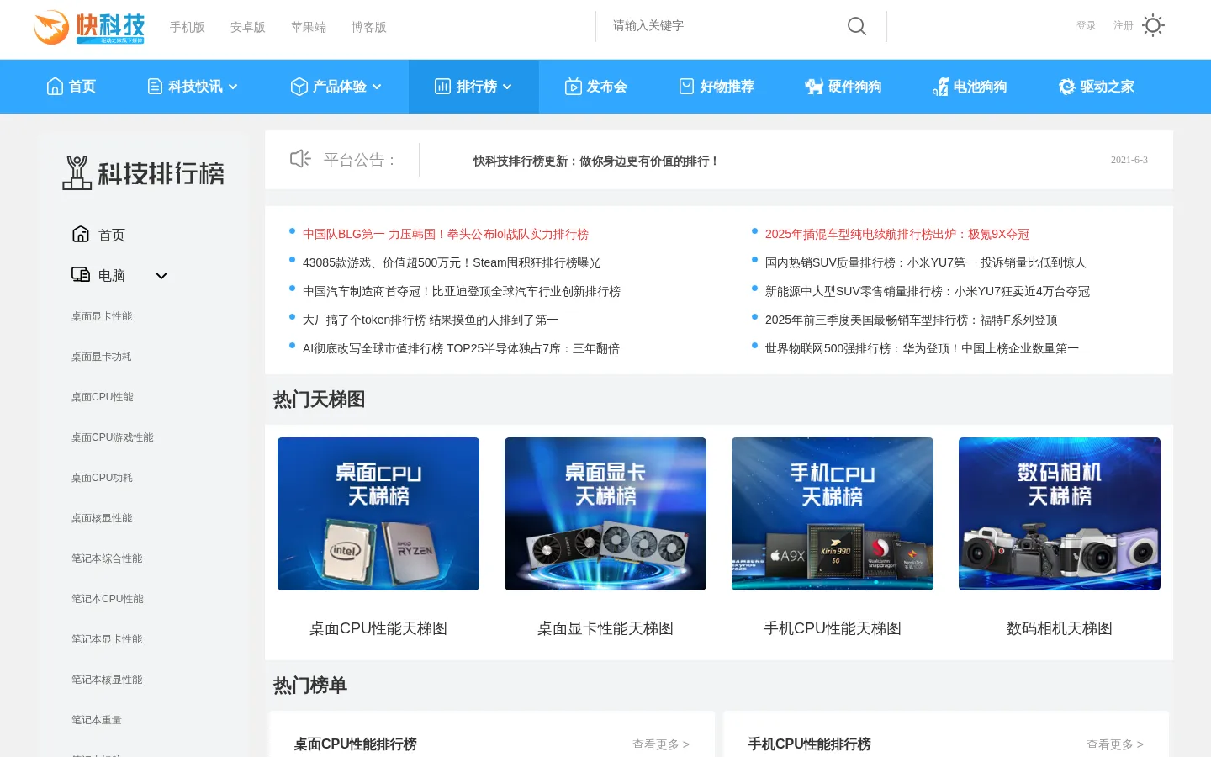Click 手机CPU性能天梯图 caption
Image resolution: width=1211 pixels, height=757 pixels.
[x=833, y=628]
